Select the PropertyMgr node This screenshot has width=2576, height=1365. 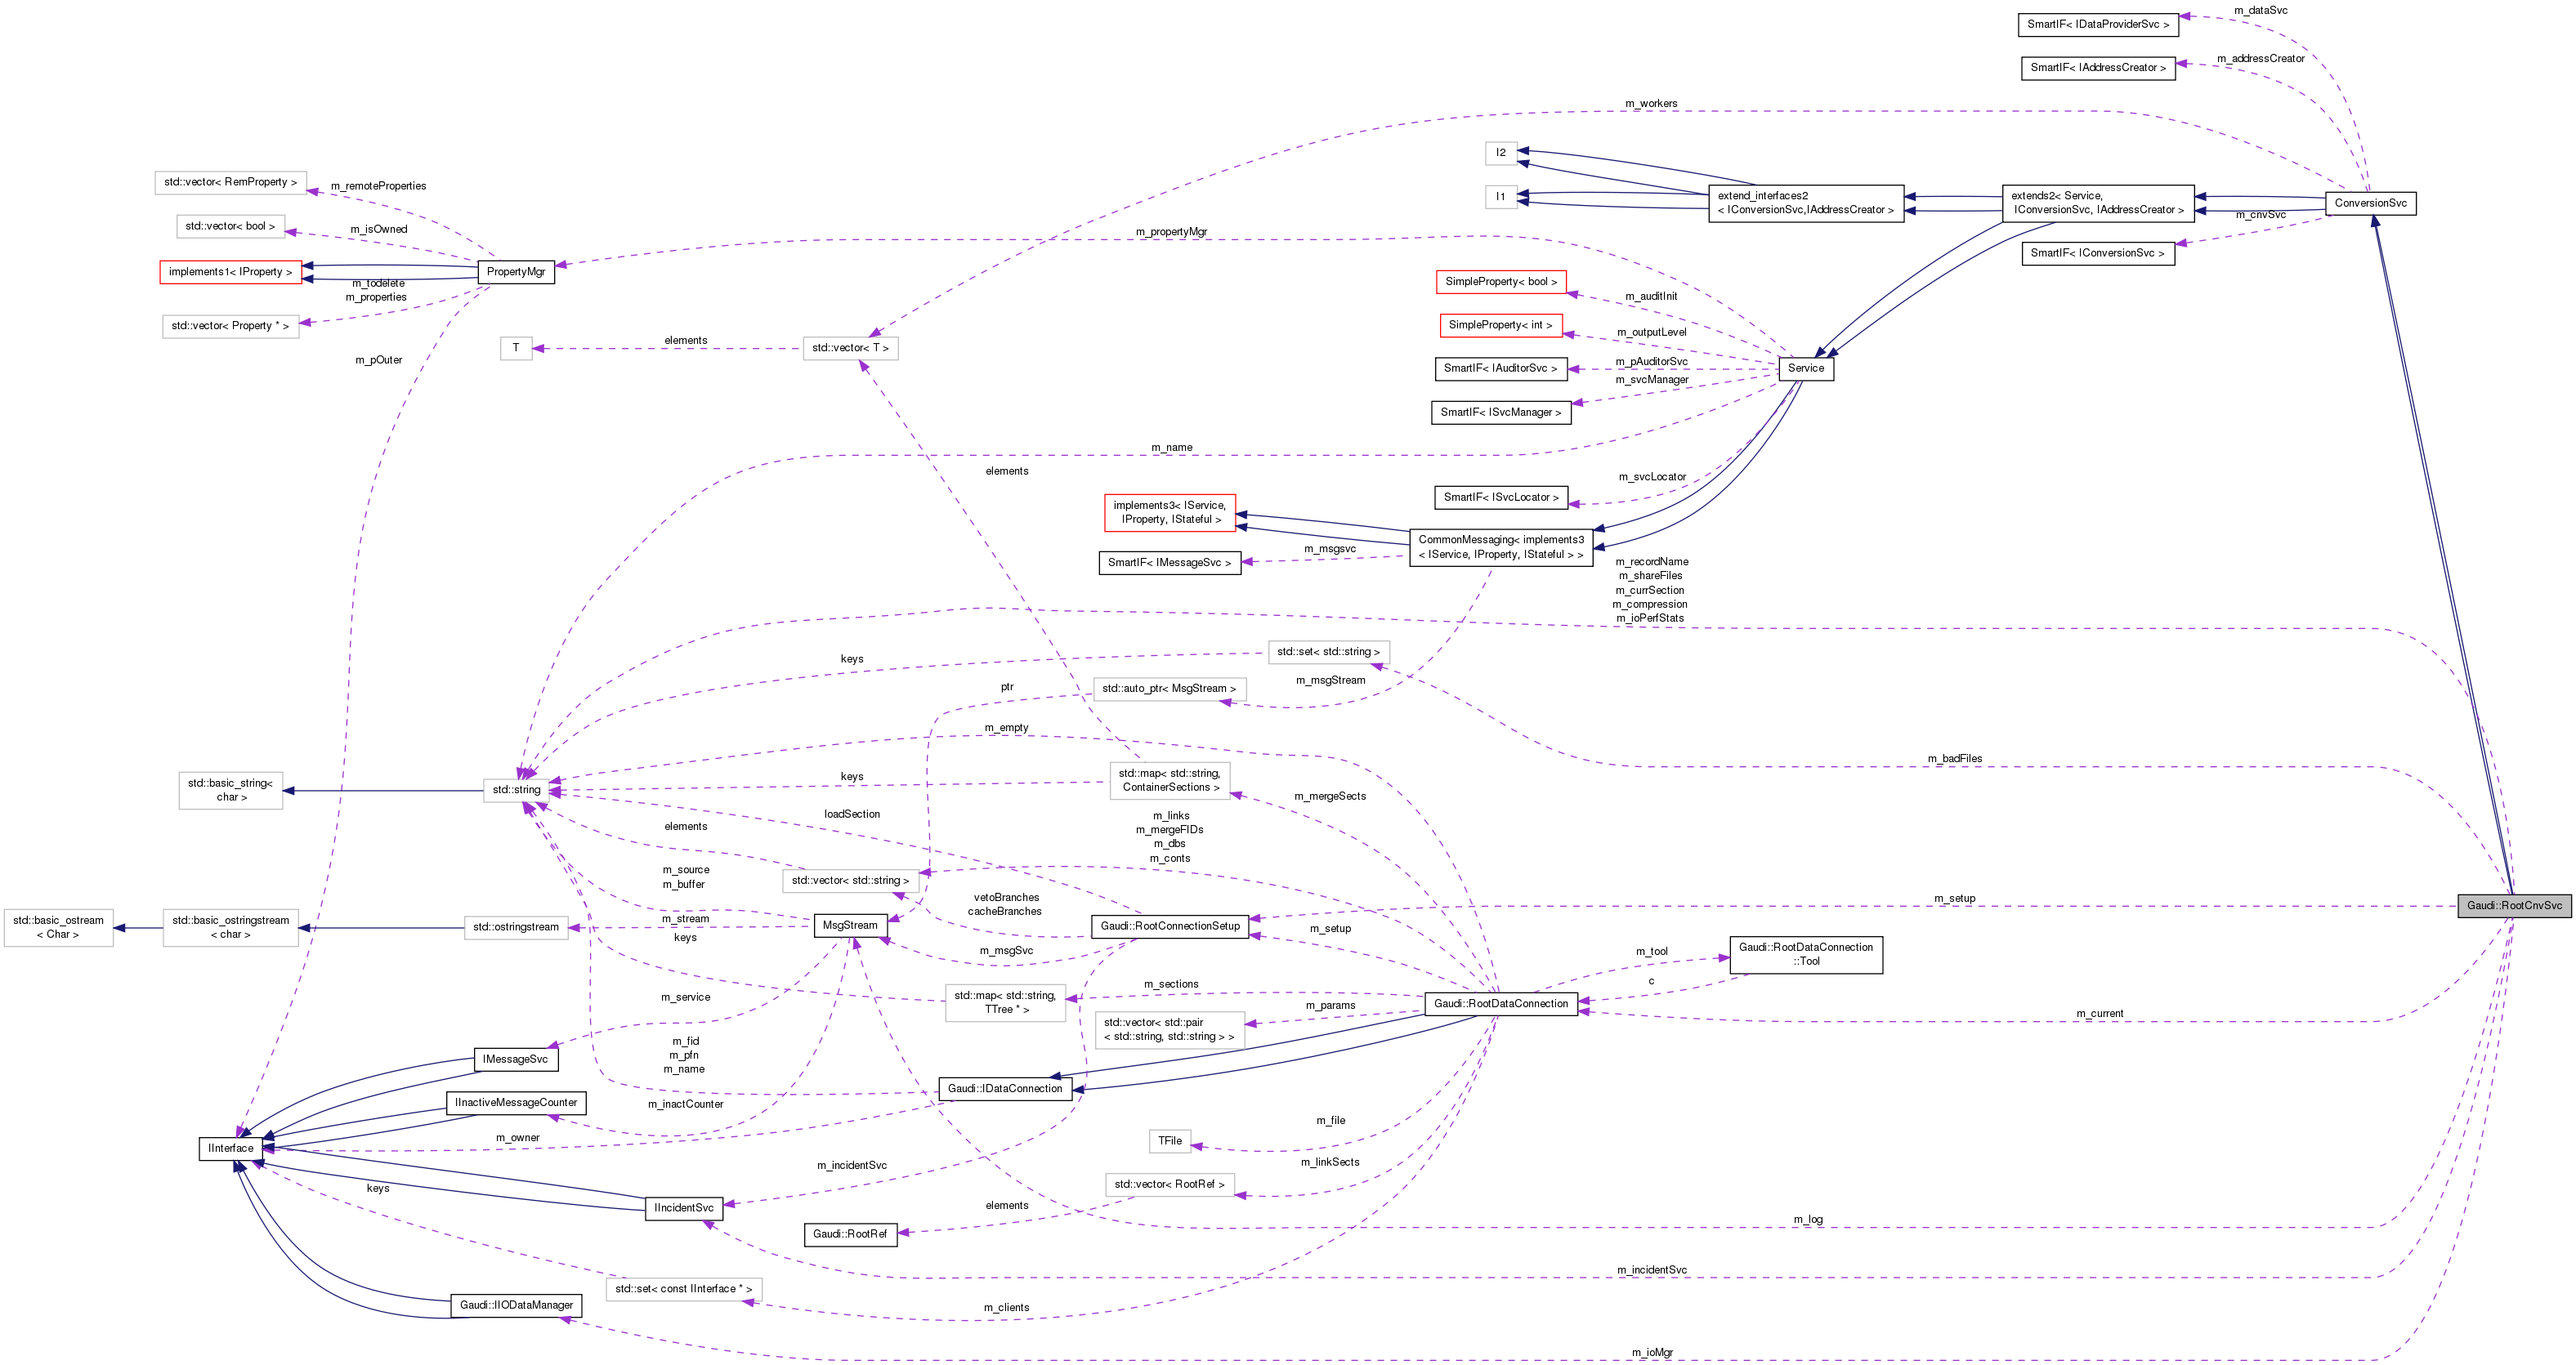click(518, 271)
